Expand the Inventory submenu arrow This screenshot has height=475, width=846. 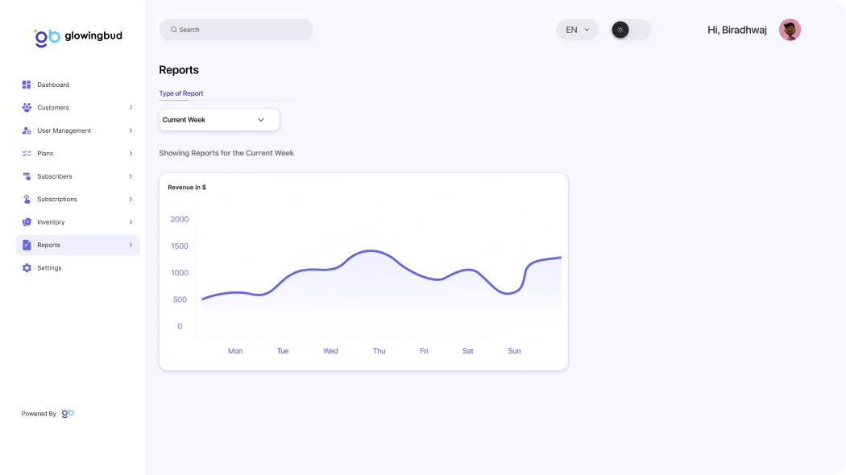pos(131,222)
